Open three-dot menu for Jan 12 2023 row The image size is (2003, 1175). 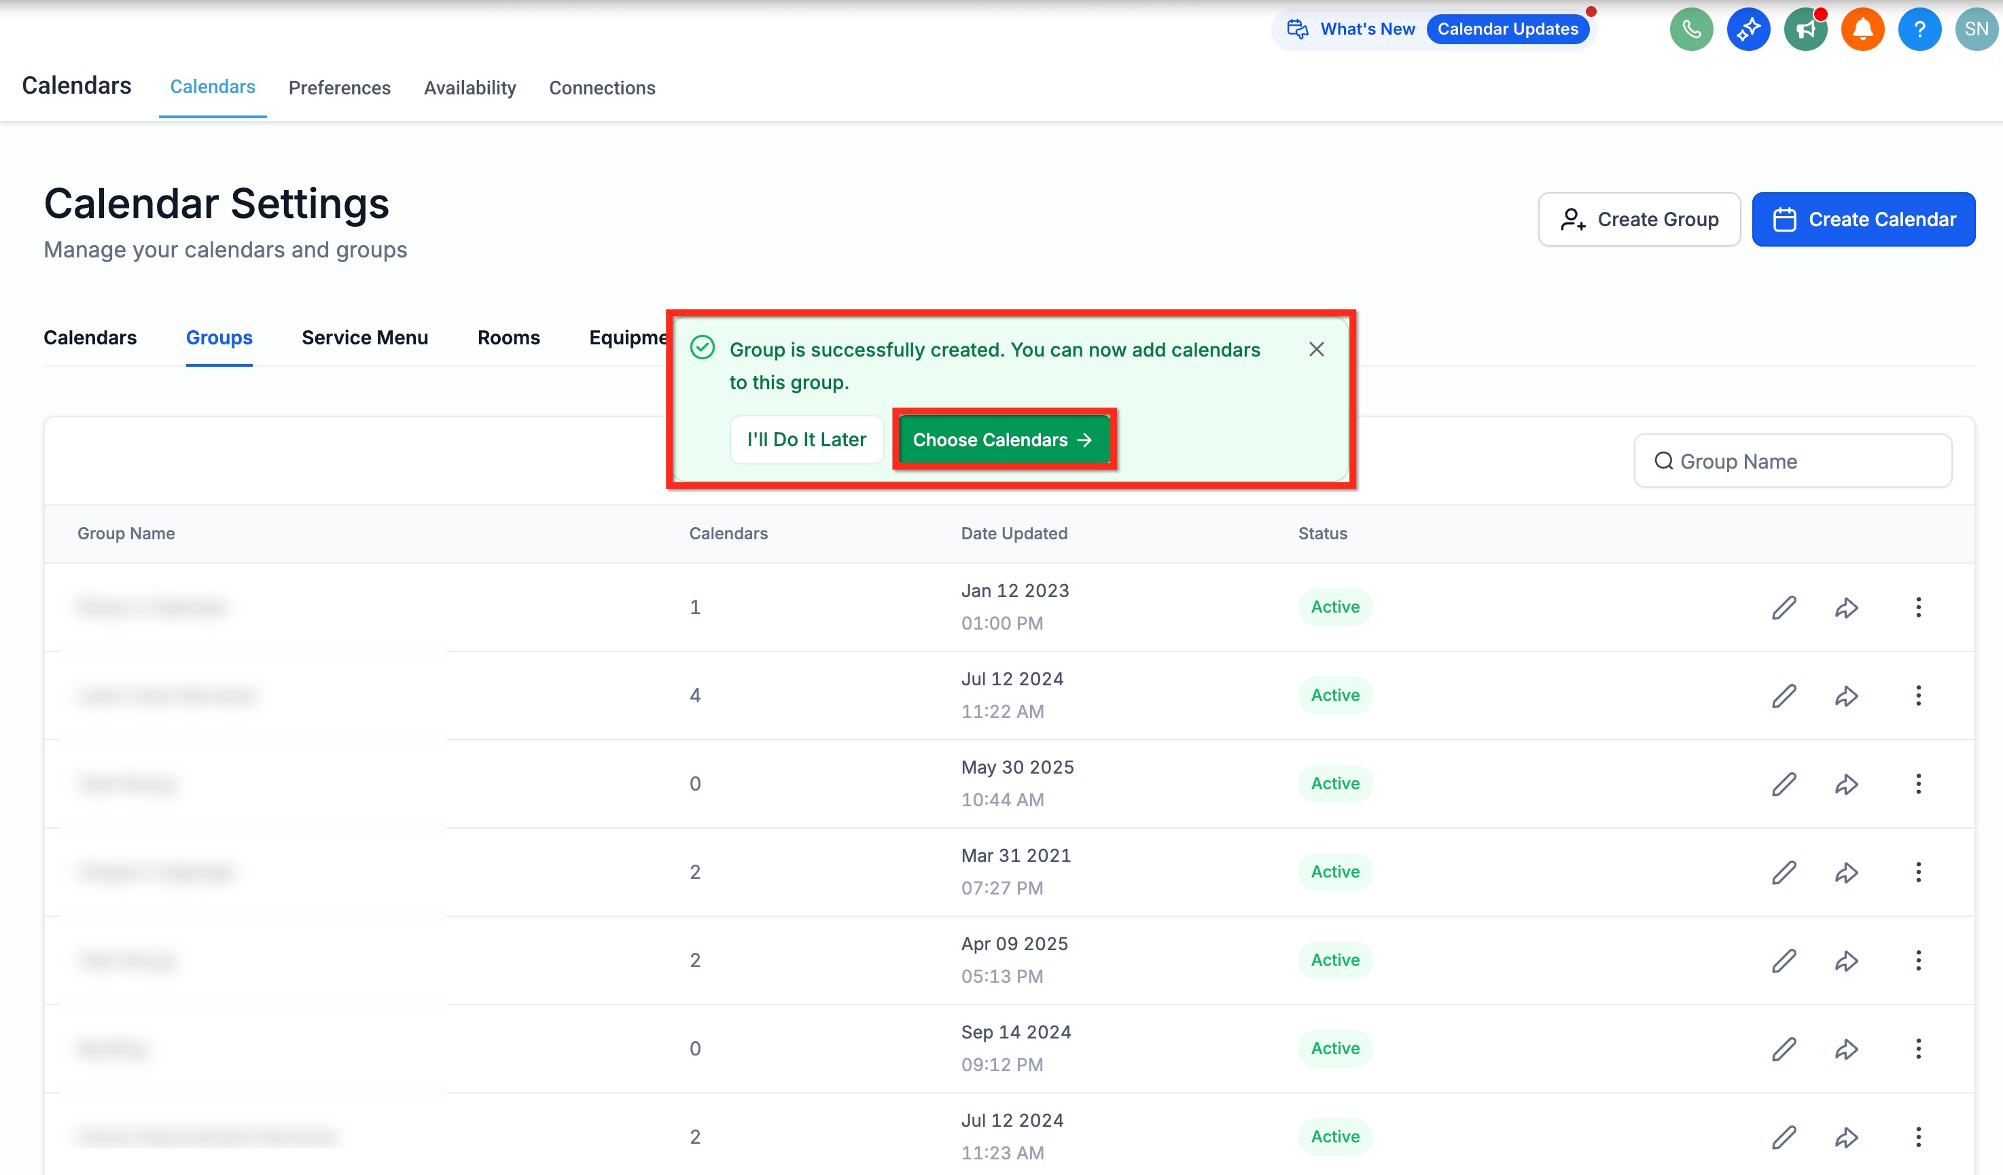pos(1918,608)
